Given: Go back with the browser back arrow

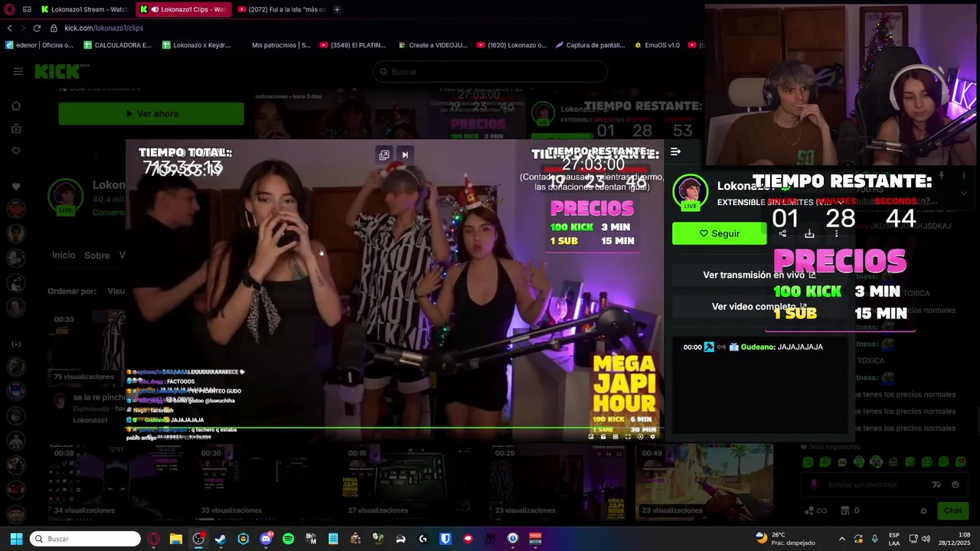Looking at the screenshot, I should point(9,28).
